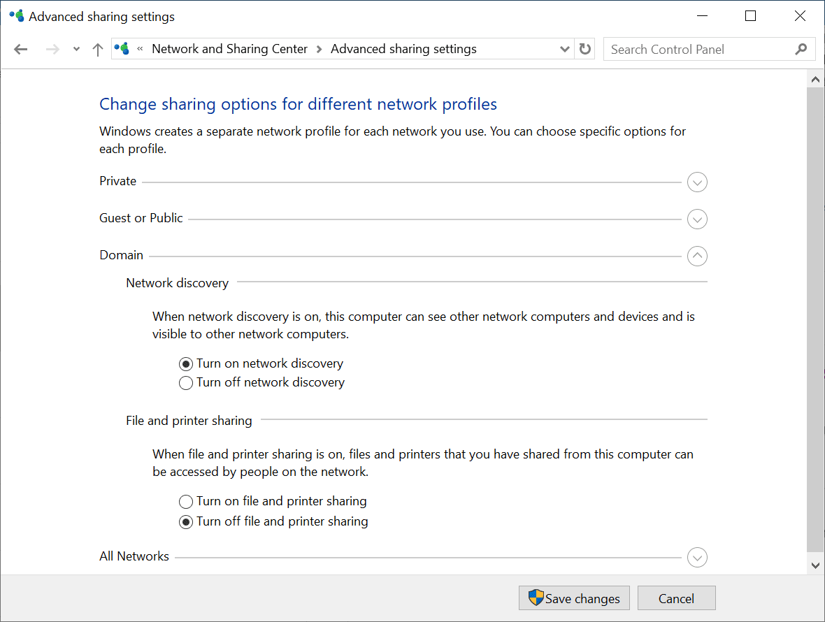Click the scrollbar down arrow
Viewport: 825px width, 622px height.
(815, 566)
